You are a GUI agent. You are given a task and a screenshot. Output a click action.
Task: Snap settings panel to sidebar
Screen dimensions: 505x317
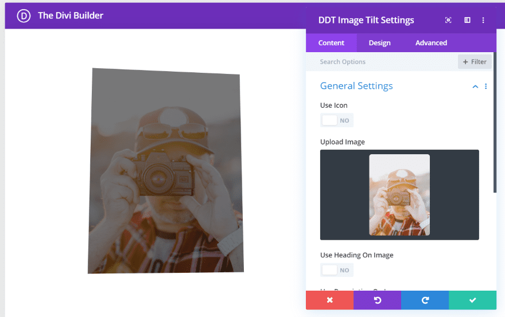coord(467,20)
